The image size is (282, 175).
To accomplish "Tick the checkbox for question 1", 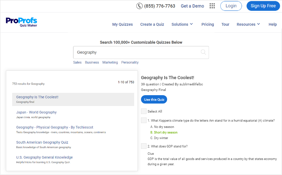I will pyautogui.click(x=144, y=120).
